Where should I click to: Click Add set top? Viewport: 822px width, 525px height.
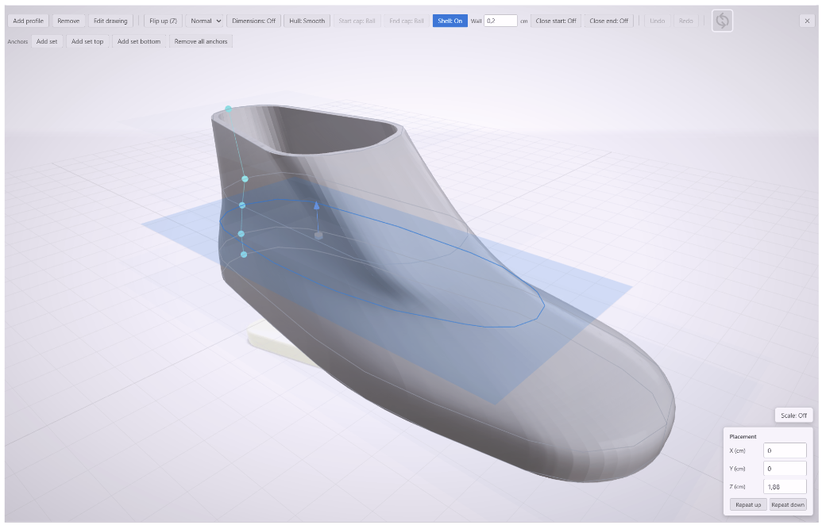click(87, 41)
